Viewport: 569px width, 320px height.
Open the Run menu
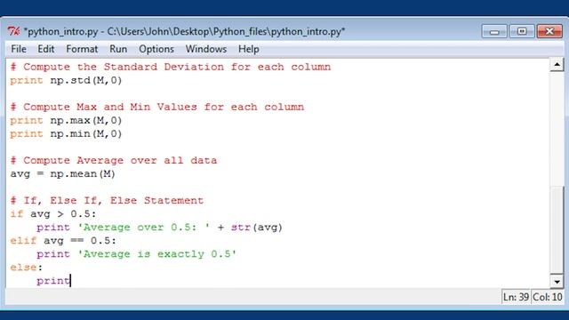(118, 49)
